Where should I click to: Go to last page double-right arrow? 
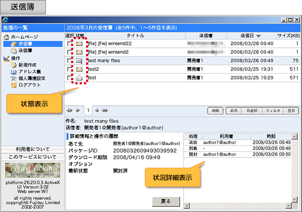[105, 111]
